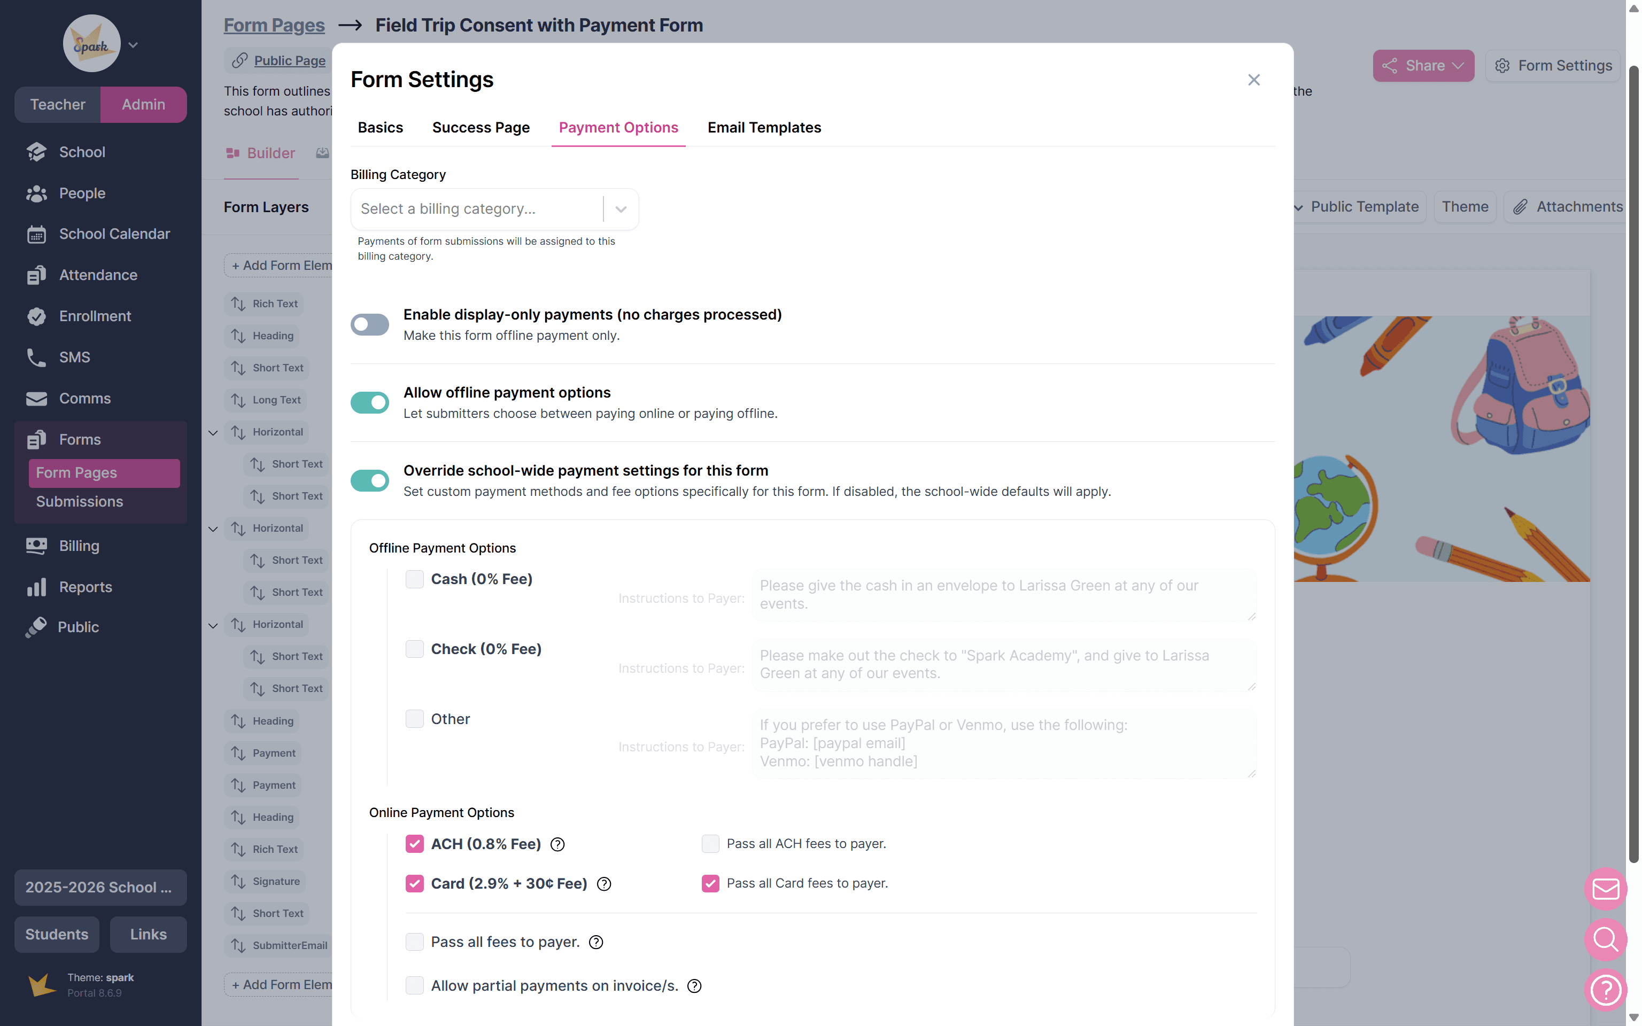Viewport: 1642px width, 1026px height.
Task: Uncheck the ACH (0.8% Fee) checkbox
Action: click(415, 843)
